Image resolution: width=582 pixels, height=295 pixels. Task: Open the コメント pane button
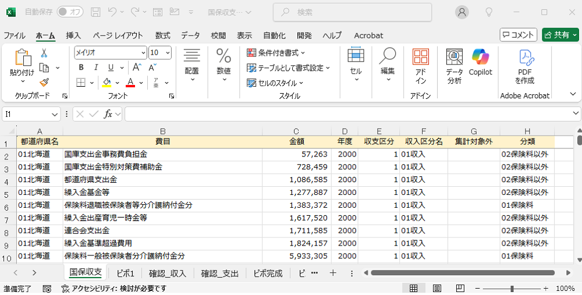(518, 35)
